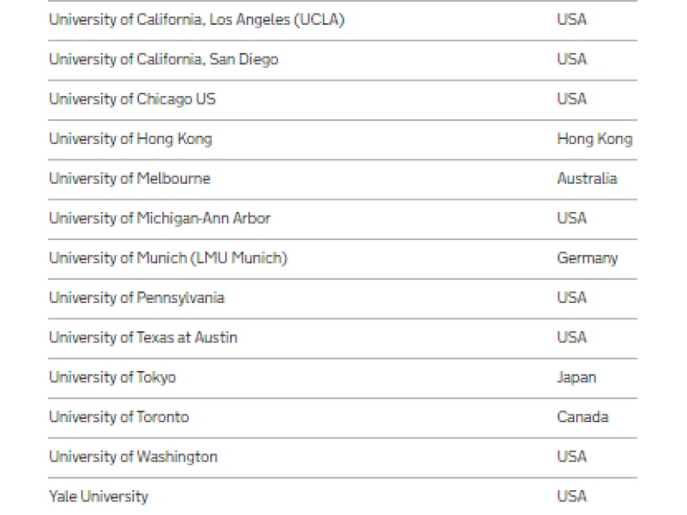The width and height of the screenshot is (687, 515).
Task: Click University of Munich (LMU Munich)
Action: click(168, 258)
